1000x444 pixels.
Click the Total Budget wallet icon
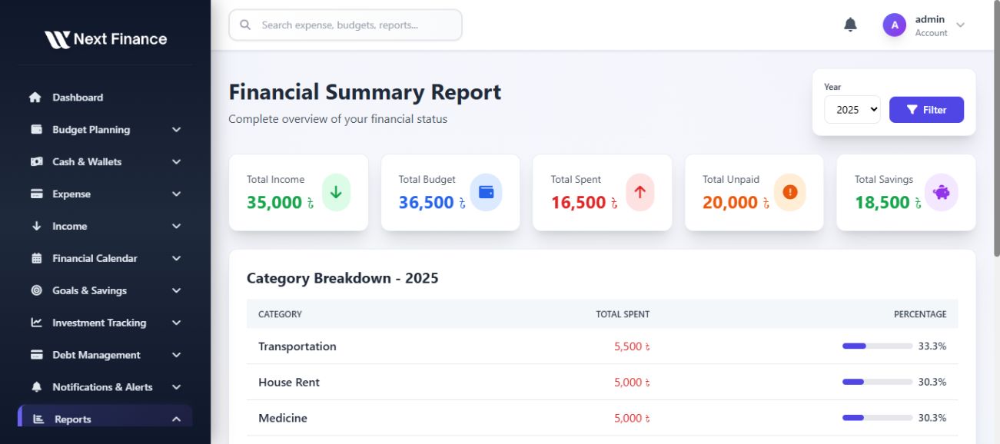point(486,192)
